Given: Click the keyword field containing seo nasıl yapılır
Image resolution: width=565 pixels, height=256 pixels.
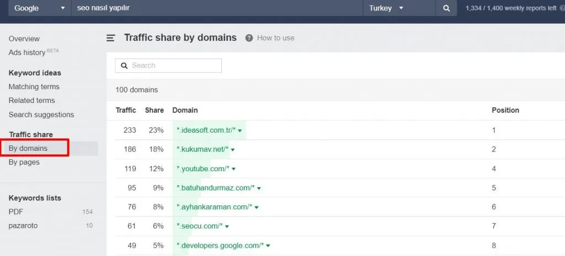Looking at the screenshot, I should click(x=217, y=8).
